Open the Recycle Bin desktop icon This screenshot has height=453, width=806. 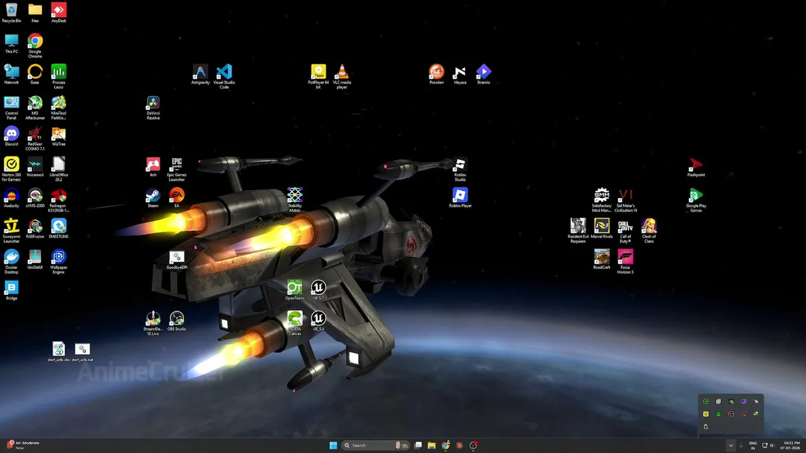pyautogui.click(x=11, y=13)
